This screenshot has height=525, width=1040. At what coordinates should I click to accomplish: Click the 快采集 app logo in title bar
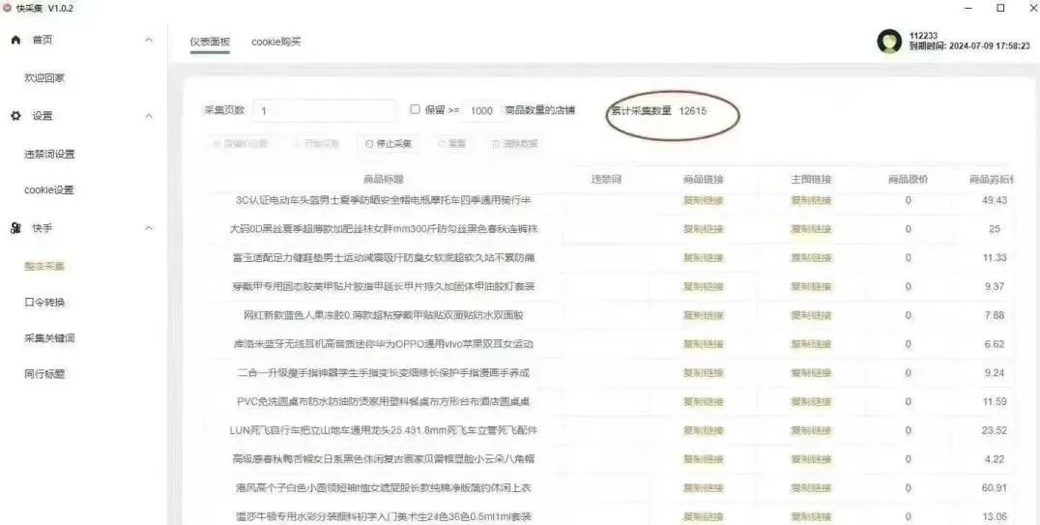(8, 8)
